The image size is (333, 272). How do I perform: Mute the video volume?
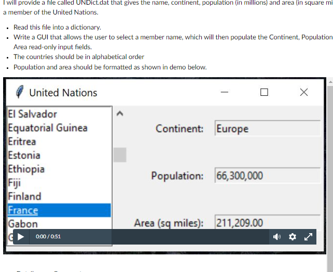tap(276, 237)
